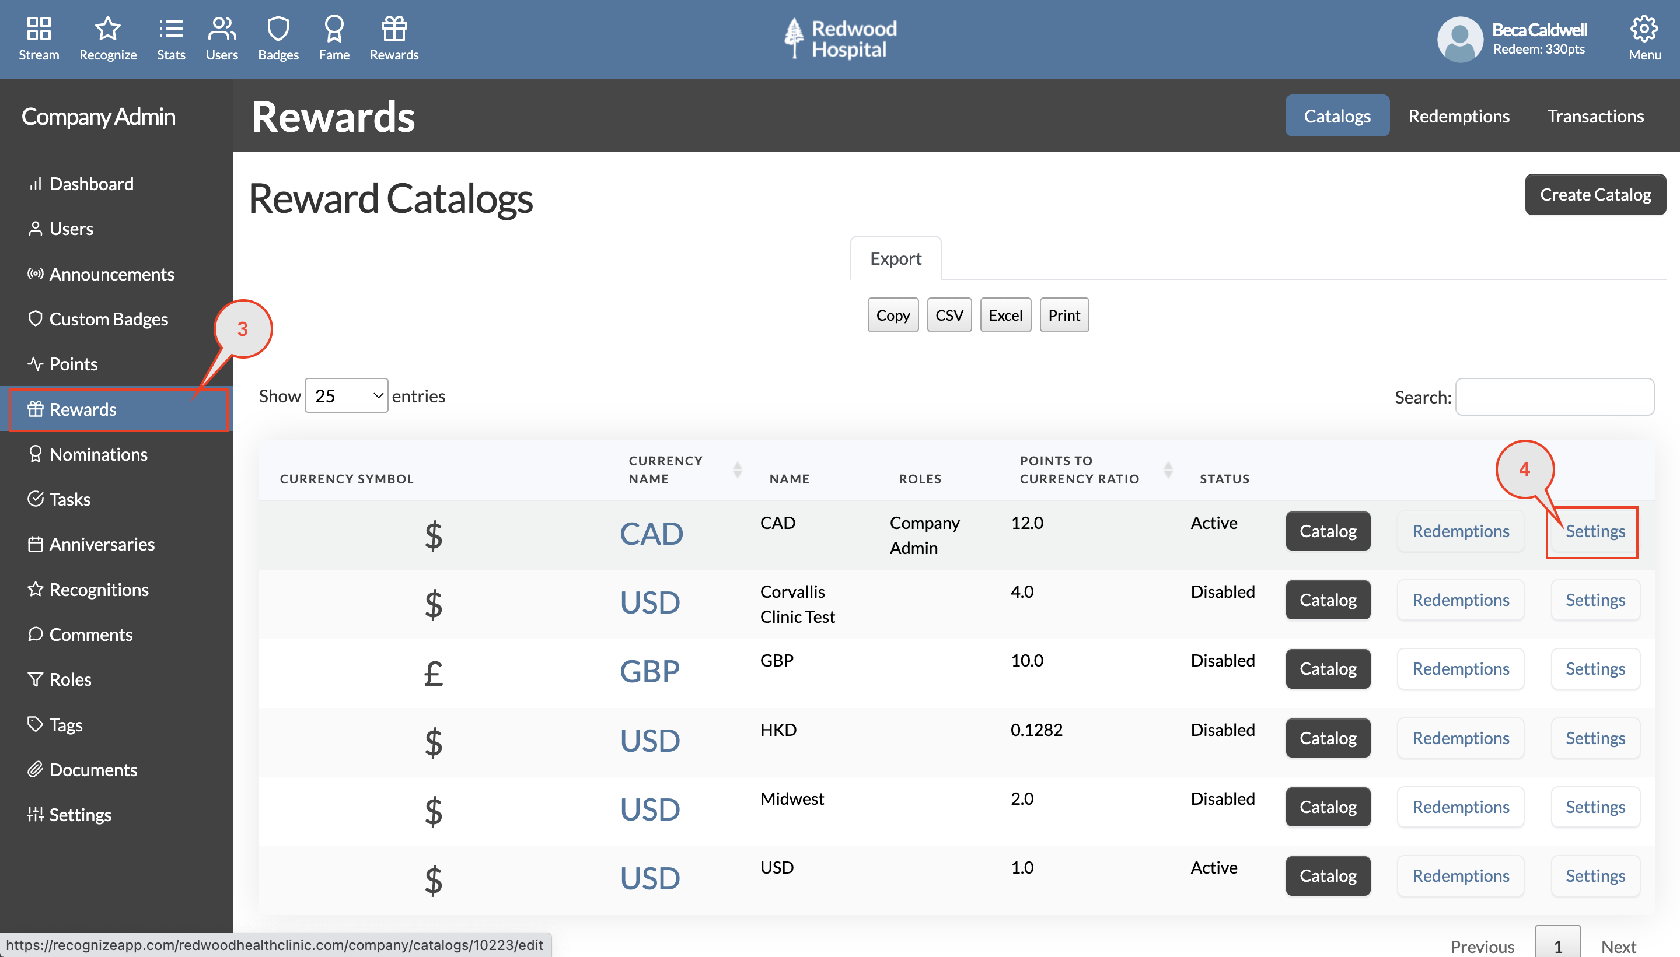Open Redemptions for the GBP catalog

pos(1460,668)
